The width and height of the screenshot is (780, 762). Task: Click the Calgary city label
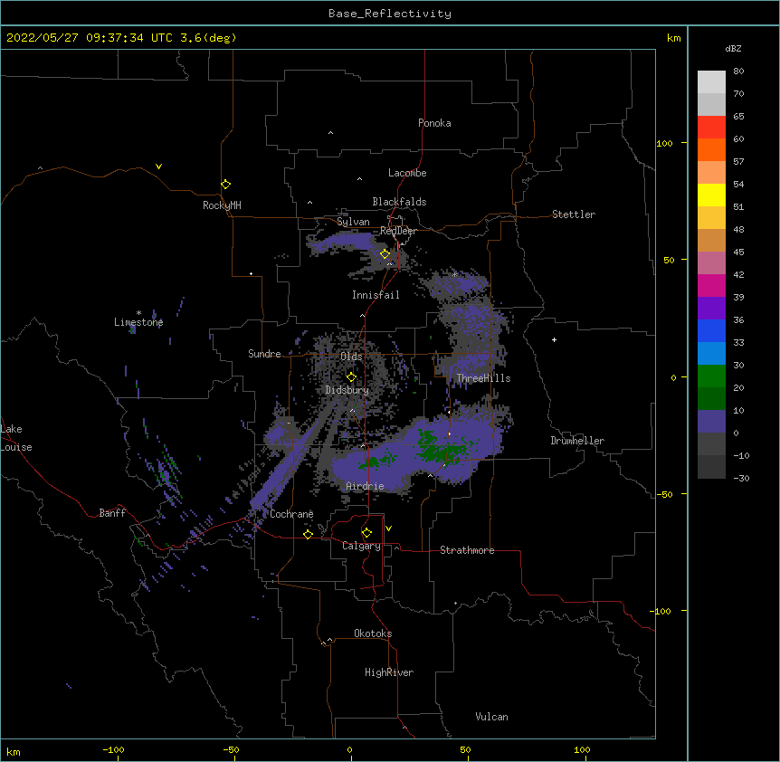click(361, 546)
